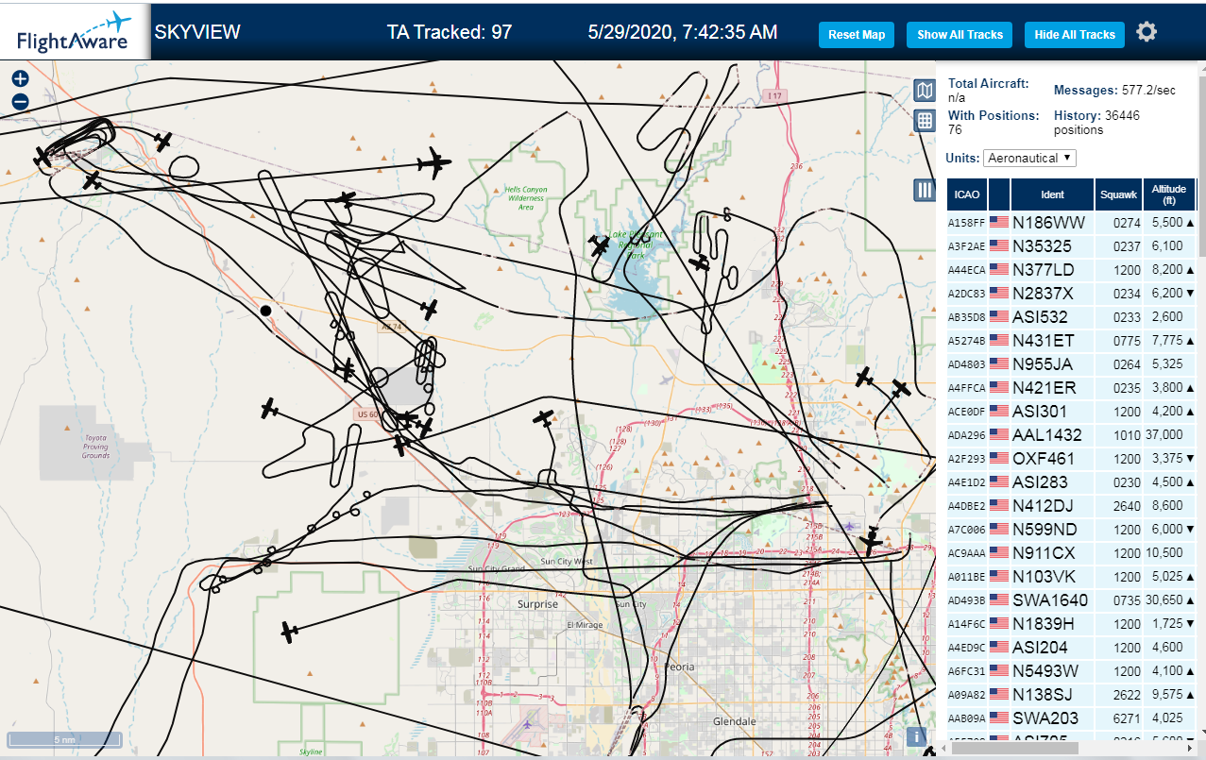Select the large aircraft near exit 215B

[871, 541]
